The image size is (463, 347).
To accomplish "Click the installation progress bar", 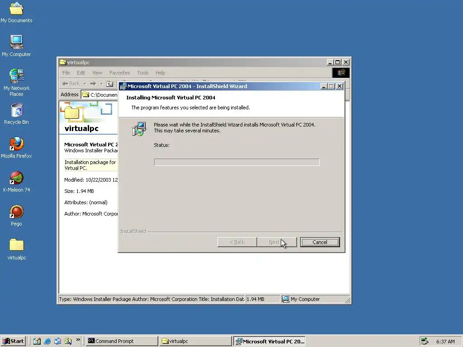I will (236, 162).
